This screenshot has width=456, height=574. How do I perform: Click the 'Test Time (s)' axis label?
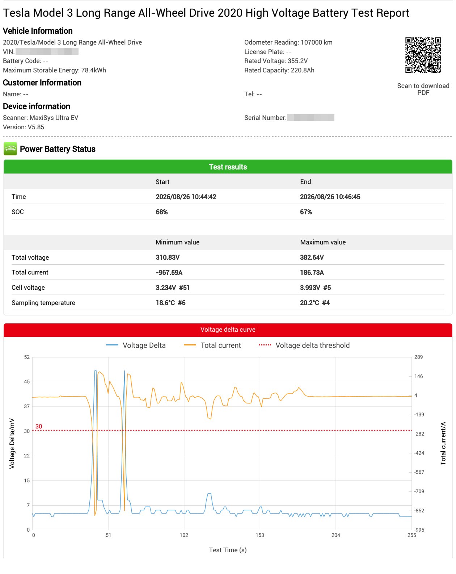[x=228, y=550]
